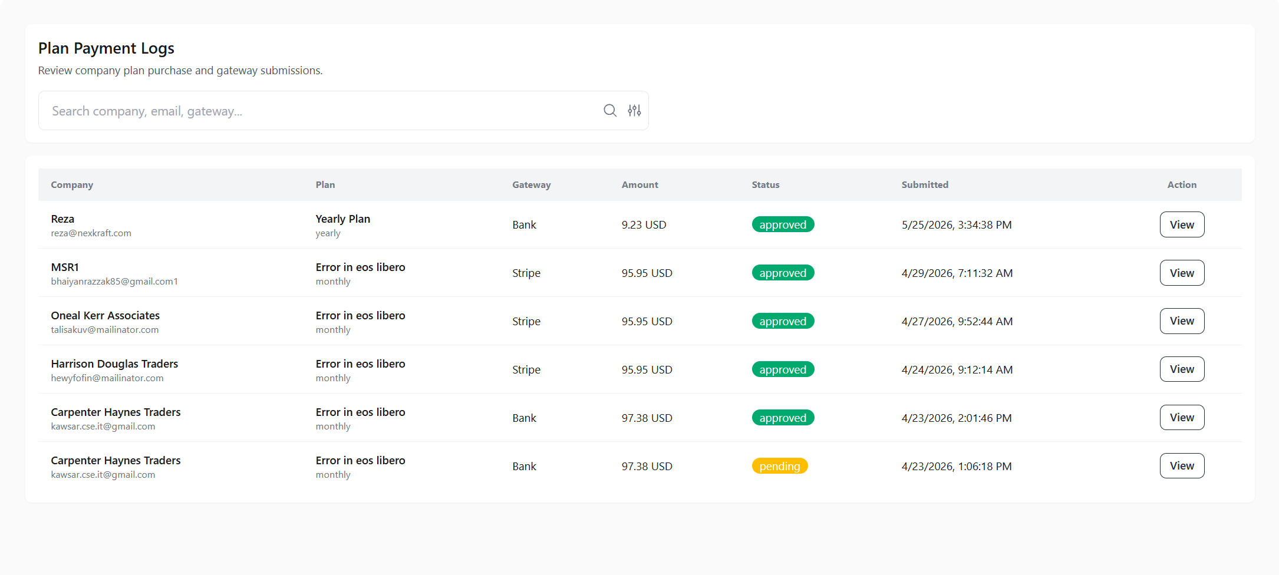1279x575 pixels.
Task: Click MSR1's 95.95 USD amount
Action: click(647, 273)
